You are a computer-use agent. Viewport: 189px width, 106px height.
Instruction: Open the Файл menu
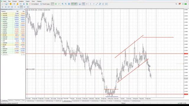(x=5, y=1)
